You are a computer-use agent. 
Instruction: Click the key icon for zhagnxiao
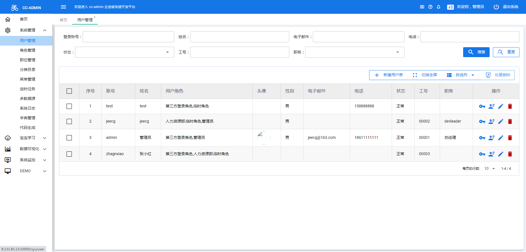click(482, 154)
